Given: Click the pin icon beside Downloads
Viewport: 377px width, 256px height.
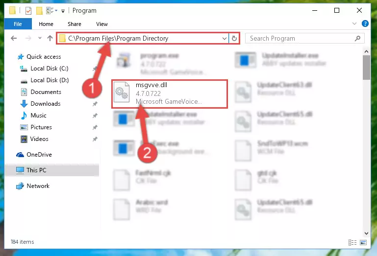Looking at the screenshot, I should (x=95, y=104).
